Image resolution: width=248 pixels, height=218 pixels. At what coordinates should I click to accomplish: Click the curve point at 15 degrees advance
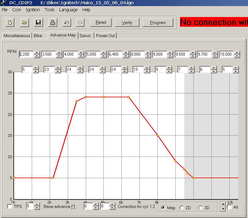coord(157,135)
